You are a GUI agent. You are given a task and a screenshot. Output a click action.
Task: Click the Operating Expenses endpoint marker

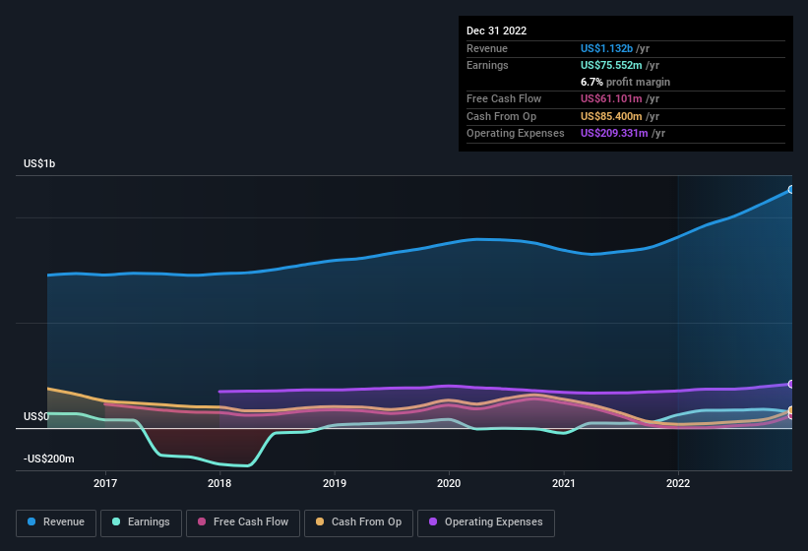791,384
